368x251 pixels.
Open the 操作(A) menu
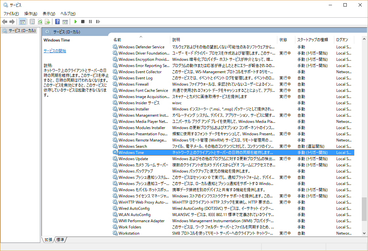[x=30, y=14]
